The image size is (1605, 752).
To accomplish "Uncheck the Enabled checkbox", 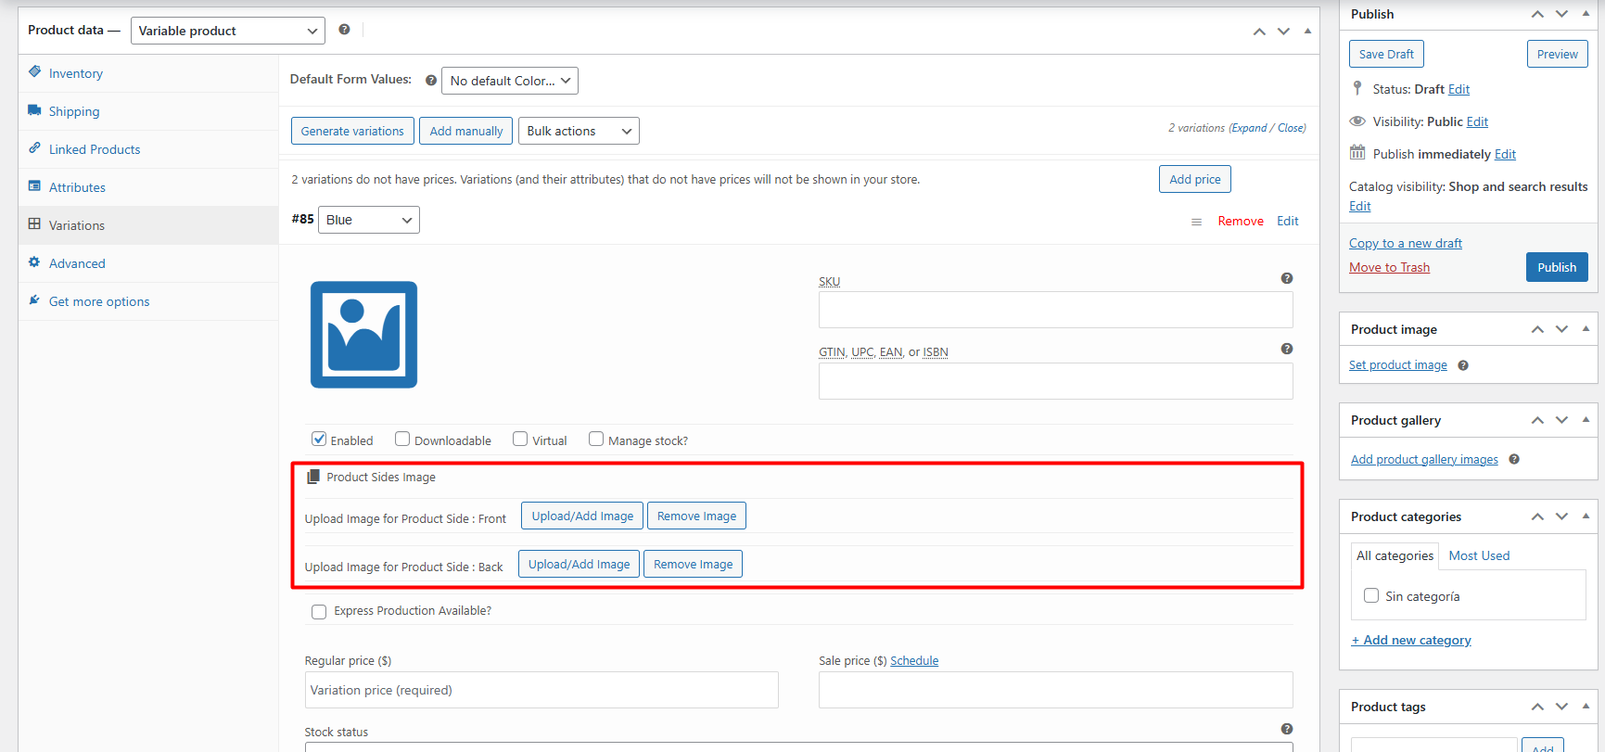I will tap(319, 440).
